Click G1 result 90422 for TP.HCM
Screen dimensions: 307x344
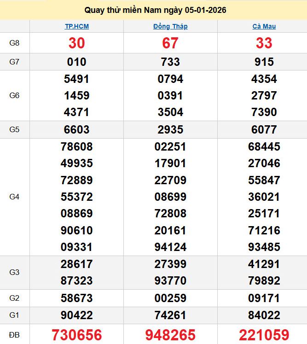point(76,315)
